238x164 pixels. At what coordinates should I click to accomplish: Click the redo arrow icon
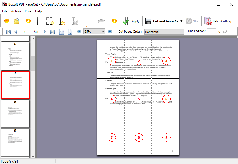click(101, 21)
